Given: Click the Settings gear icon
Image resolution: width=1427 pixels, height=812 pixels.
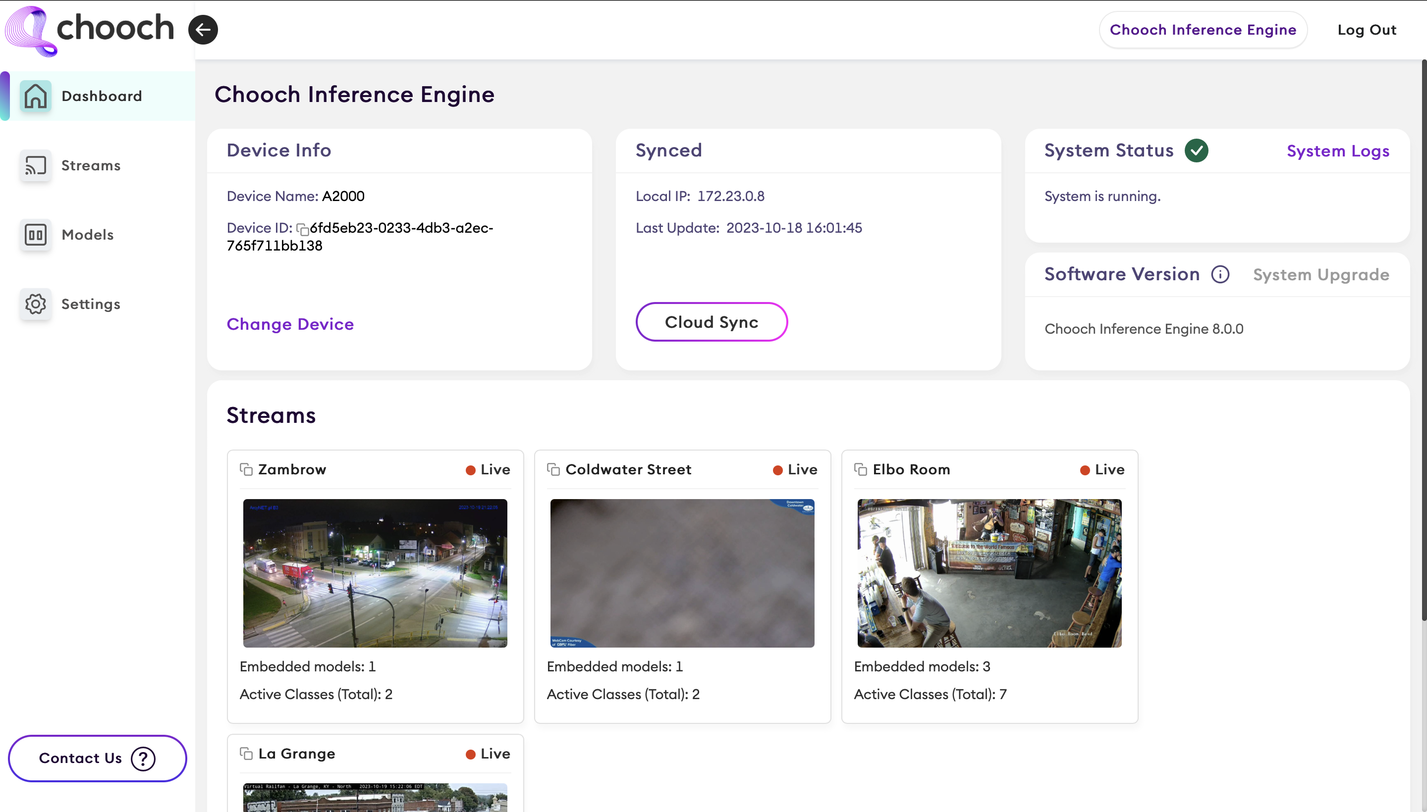Looking at the screenshot, I should [36, 304].
